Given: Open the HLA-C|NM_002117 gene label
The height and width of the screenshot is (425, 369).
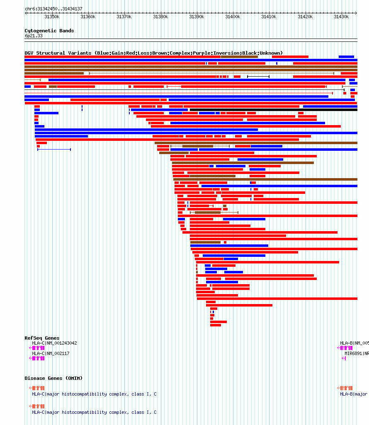Looking at the screenshot, I should [x=51, y=353].
